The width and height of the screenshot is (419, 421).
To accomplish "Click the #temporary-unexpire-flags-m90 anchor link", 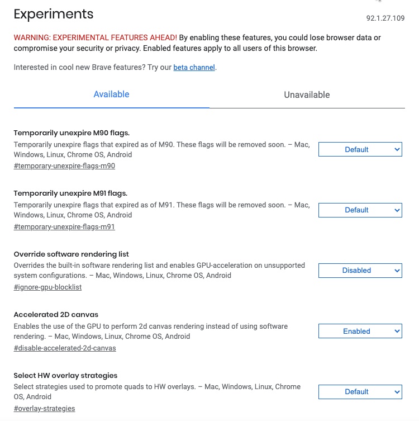I will pos(64,166).
